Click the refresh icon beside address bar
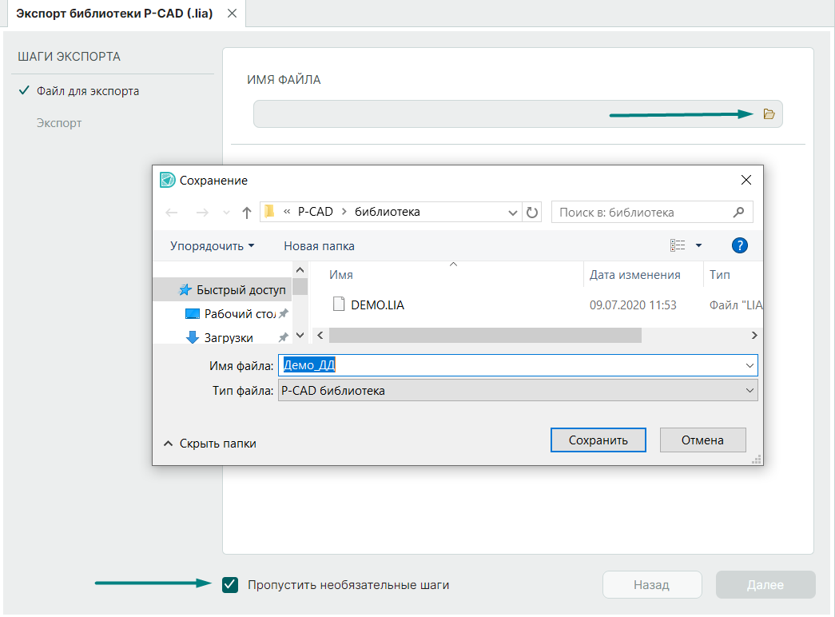This screenshot has width=835, height=617. point(532,213)
